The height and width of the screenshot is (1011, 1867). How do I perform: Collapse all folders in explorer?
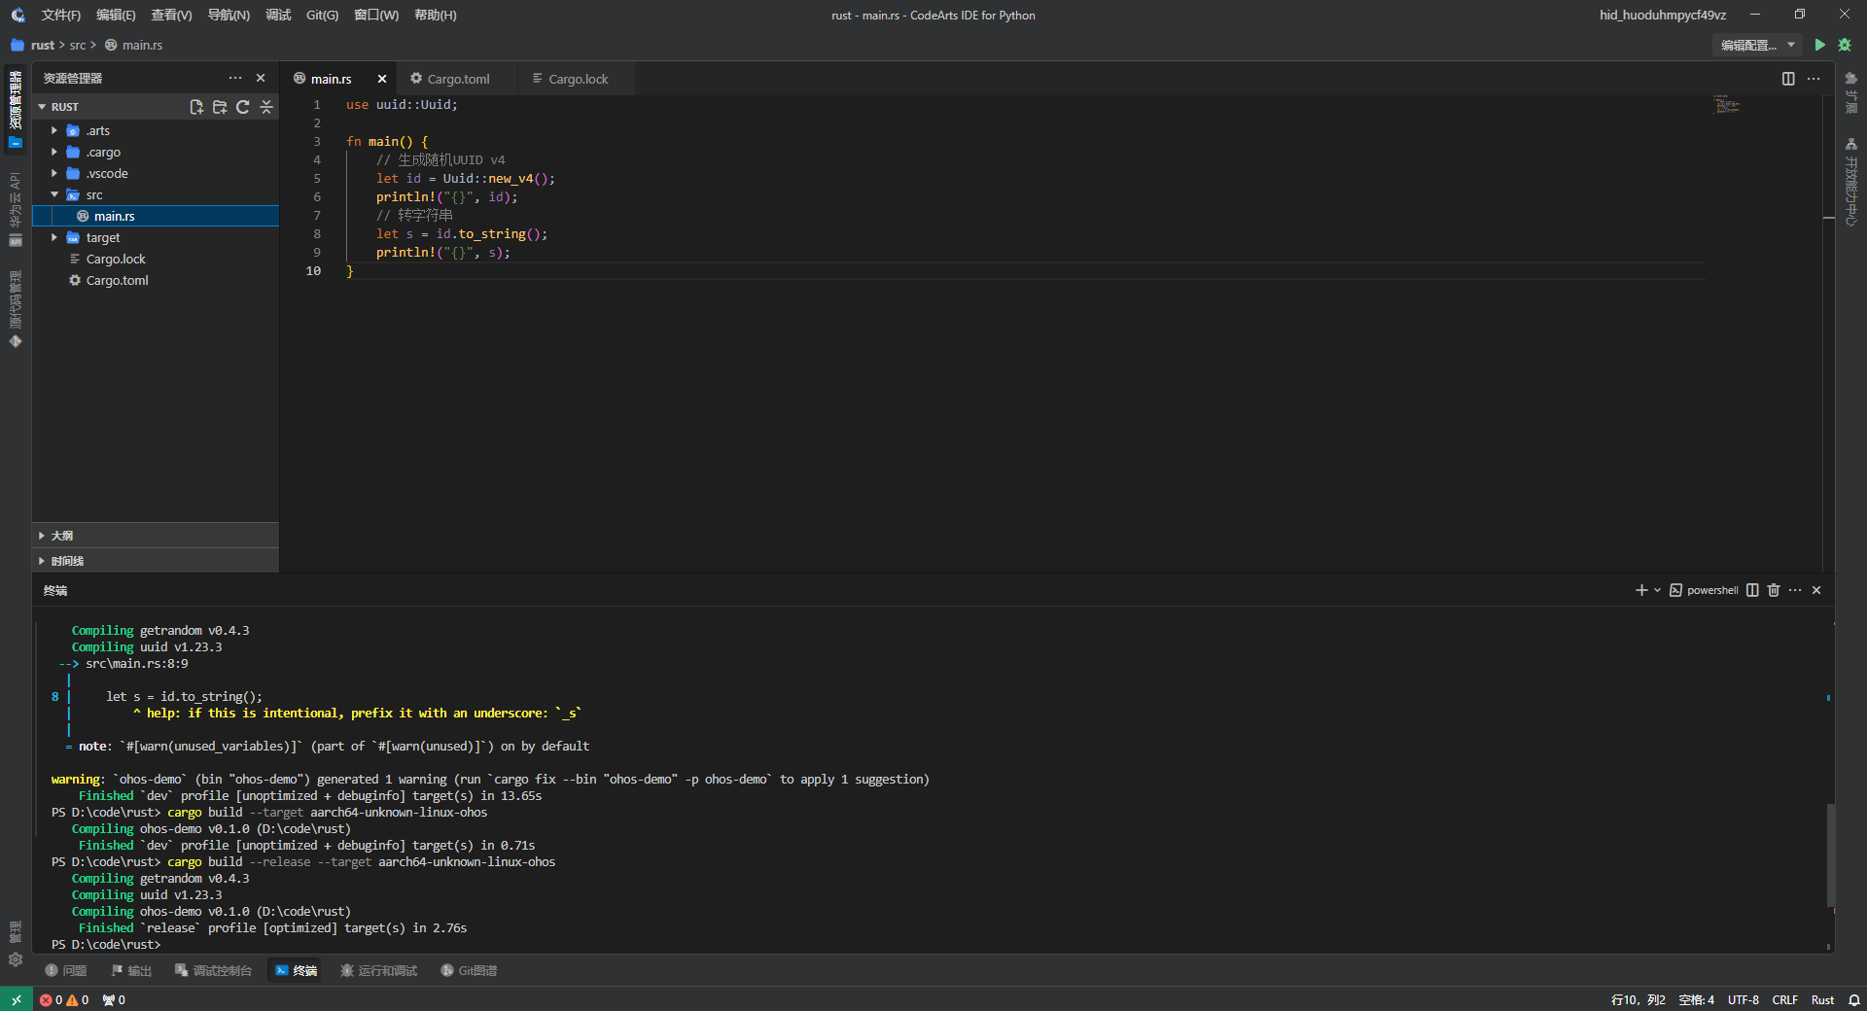pos(266,107)
